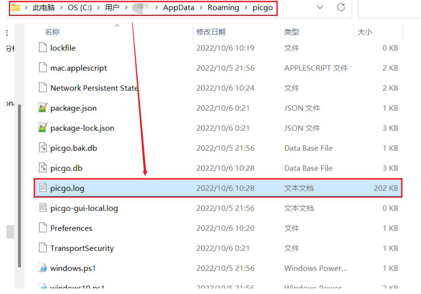Select the picgo-gui-local.log file name
This screenshot has width=421, height=294.
(x=84, y=208)
